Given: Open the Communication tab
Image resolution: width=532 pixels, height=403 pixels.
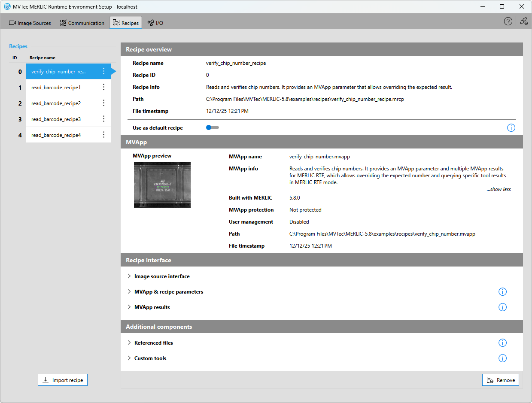Looking at the screenshot, I should [82, 23].
